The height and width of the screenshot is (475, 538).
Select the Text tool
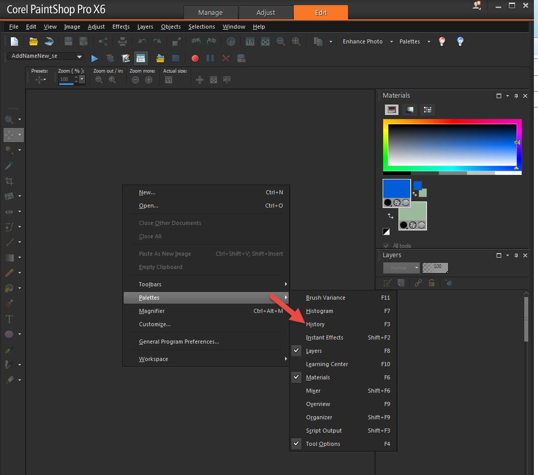coord(9,319)
